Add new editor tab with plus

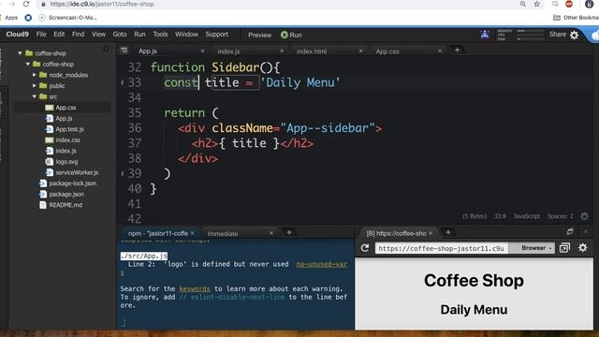click(457, 50)
